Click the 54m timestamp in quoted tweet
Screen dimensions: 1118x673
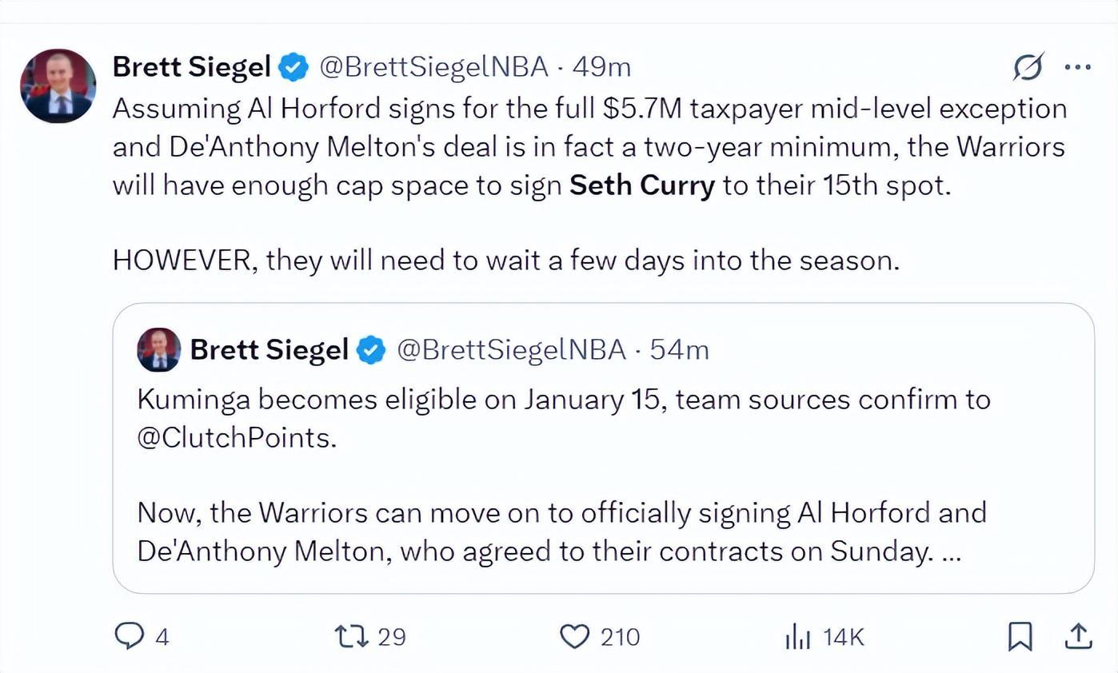coord(679,350)
